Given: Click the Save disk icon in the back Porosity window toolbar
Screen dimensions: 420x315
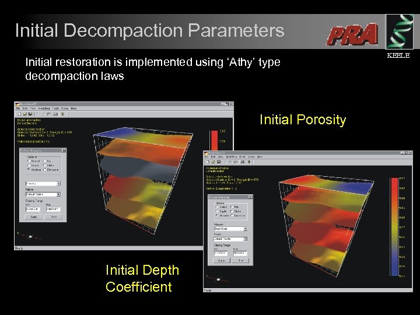Looking at the screenshot, I should tap(30, 114).
